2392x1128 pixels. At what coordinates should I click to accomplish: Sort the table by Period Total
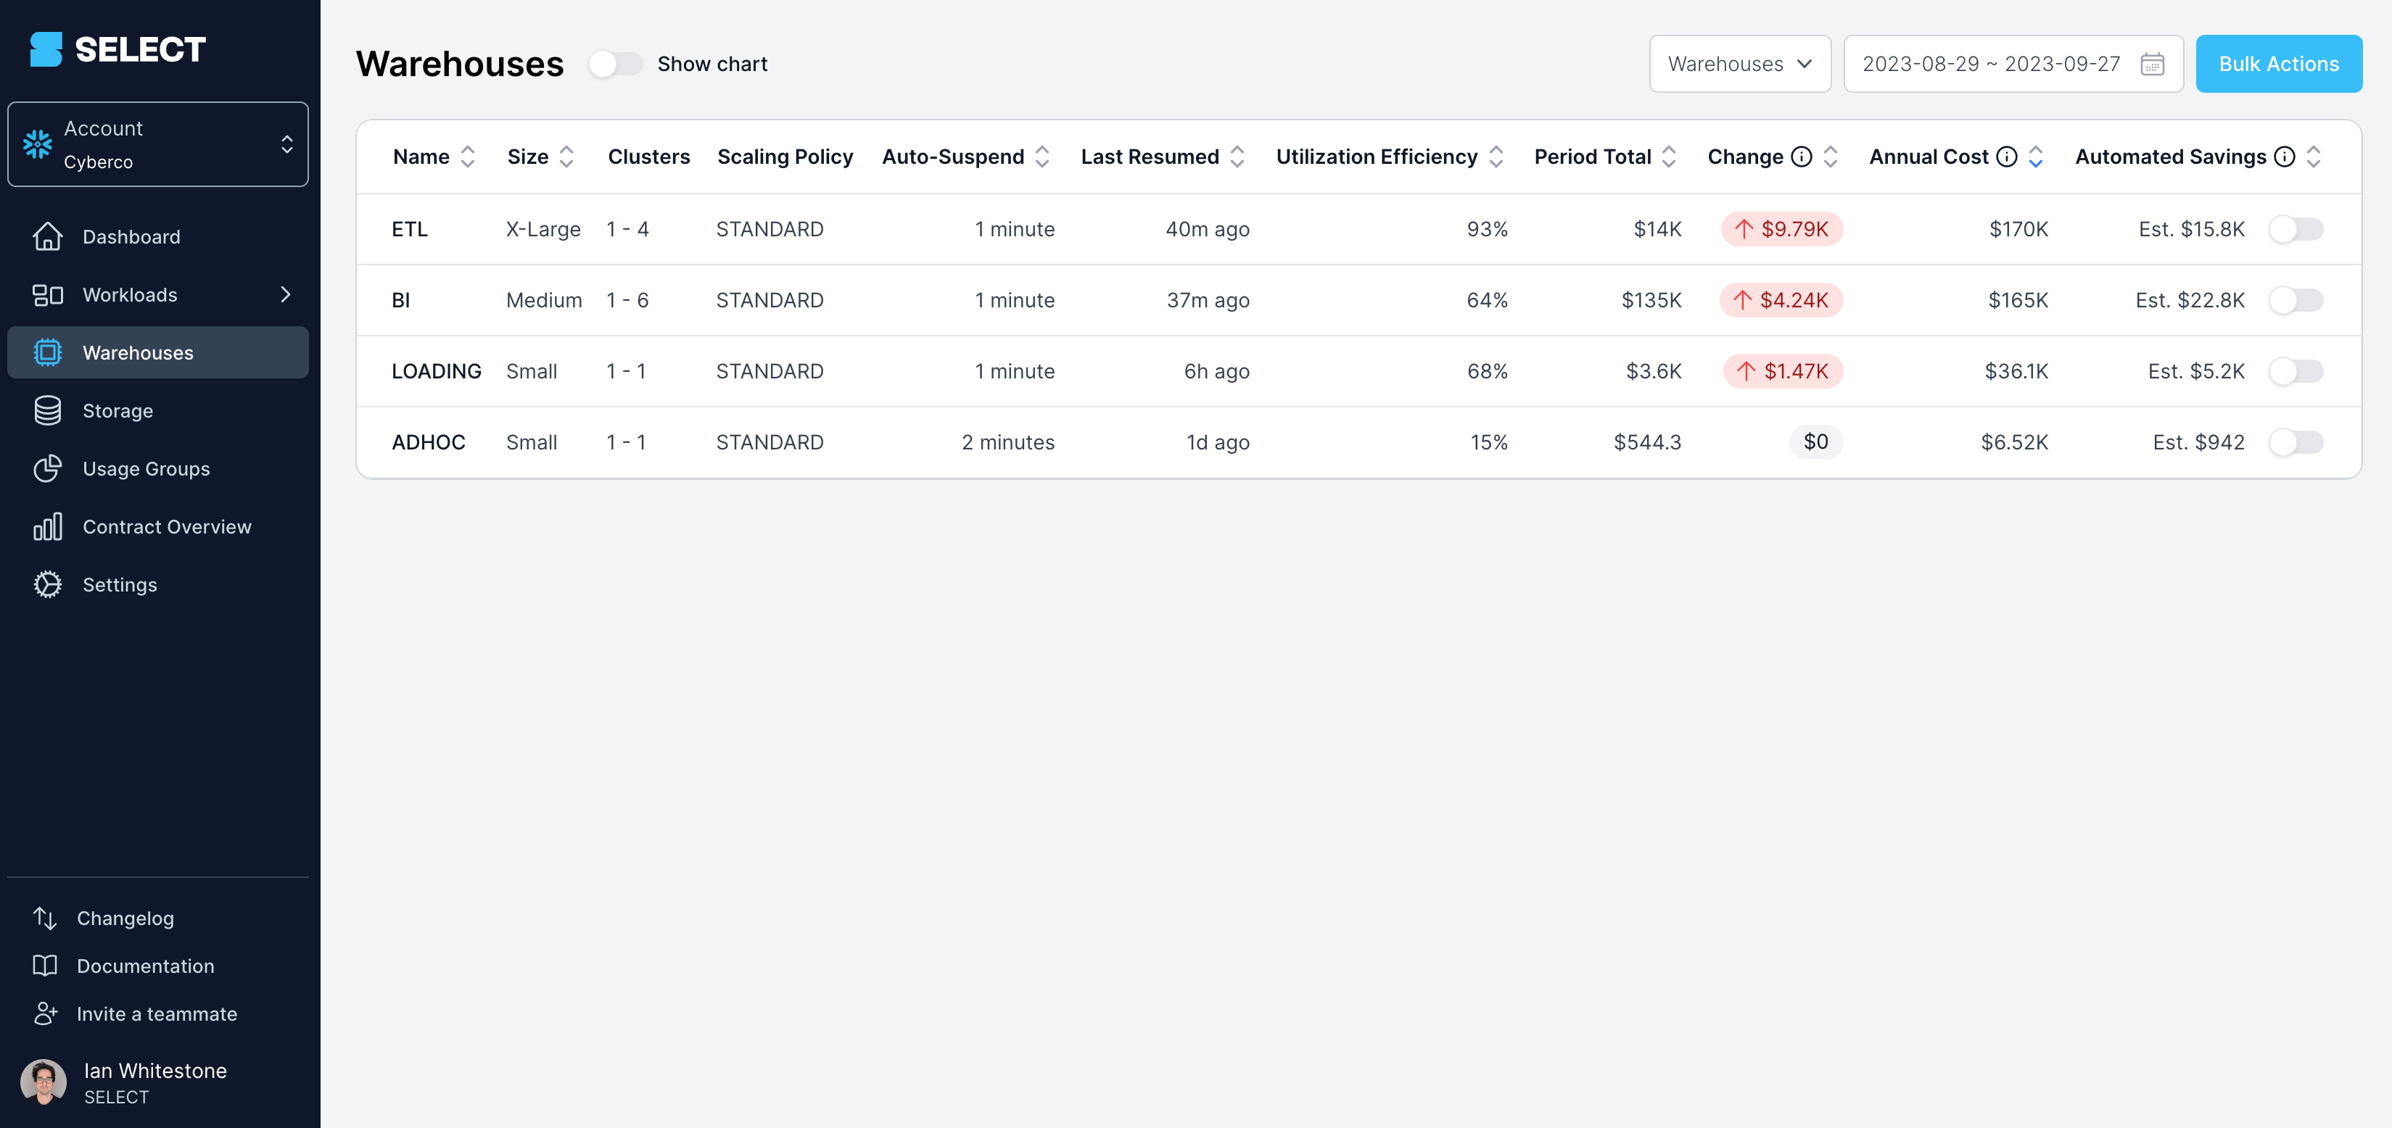coord(1669,157)
